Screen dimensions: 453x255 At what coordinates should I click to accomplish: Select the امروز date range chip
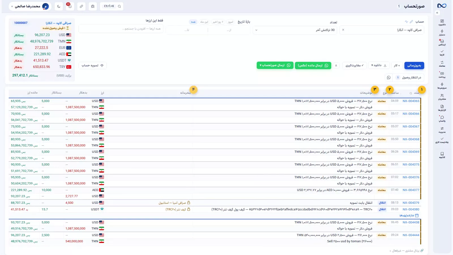(230, 22)
